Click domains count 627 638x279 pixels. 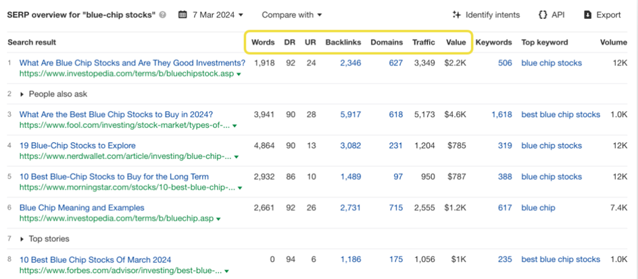pyautogui.click(x=395, y=63)
